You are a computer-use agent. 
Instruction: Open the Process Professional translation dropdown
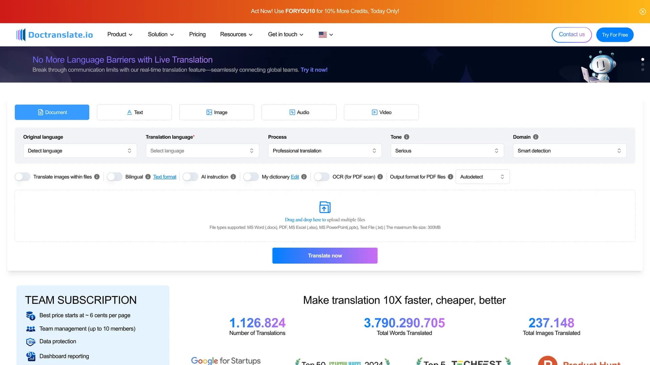pos(325,151)
